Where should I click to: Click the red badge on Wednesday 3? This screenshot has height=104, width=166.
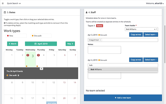pyautogui.click(x=28, y=55)
